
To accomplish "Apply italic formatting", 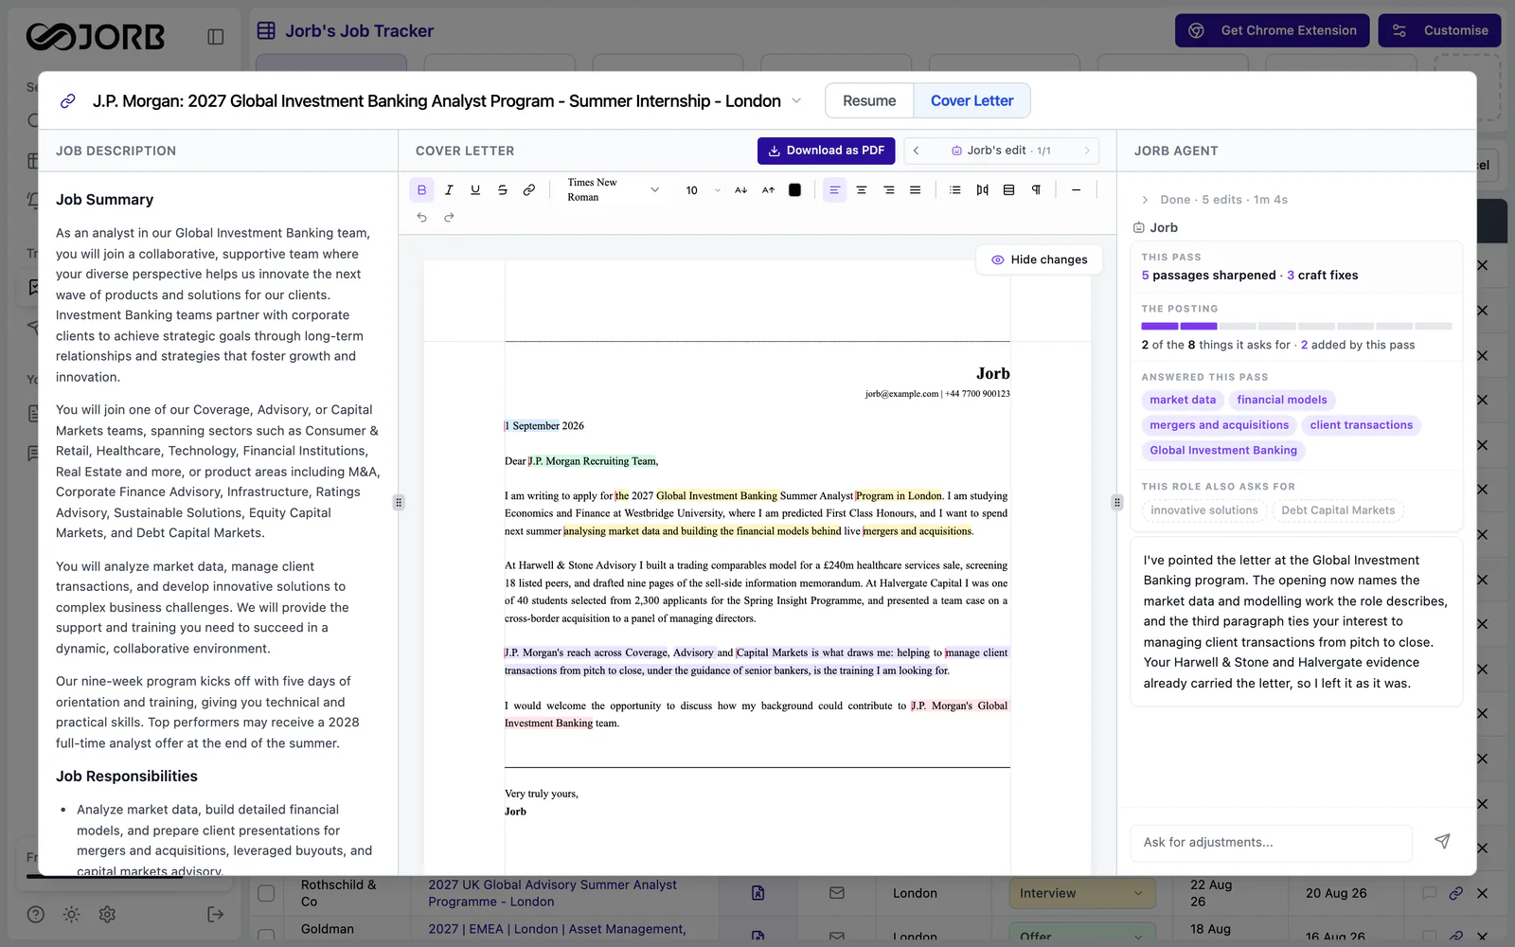I will 449,190.
